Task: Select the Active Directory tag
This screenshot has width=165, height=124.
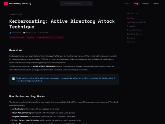Action: 17,37
